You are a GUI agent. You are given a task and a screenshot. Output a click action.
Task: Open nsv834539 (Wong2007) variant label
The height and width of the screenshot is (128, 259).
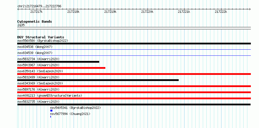point(35,53)
